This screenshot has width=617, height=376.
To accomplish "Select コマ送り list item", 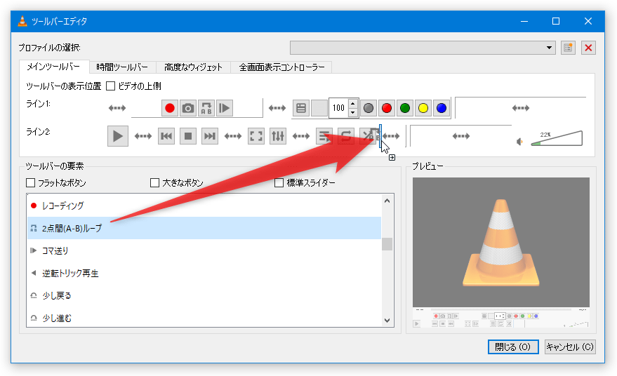I will [x=204, y=250].
